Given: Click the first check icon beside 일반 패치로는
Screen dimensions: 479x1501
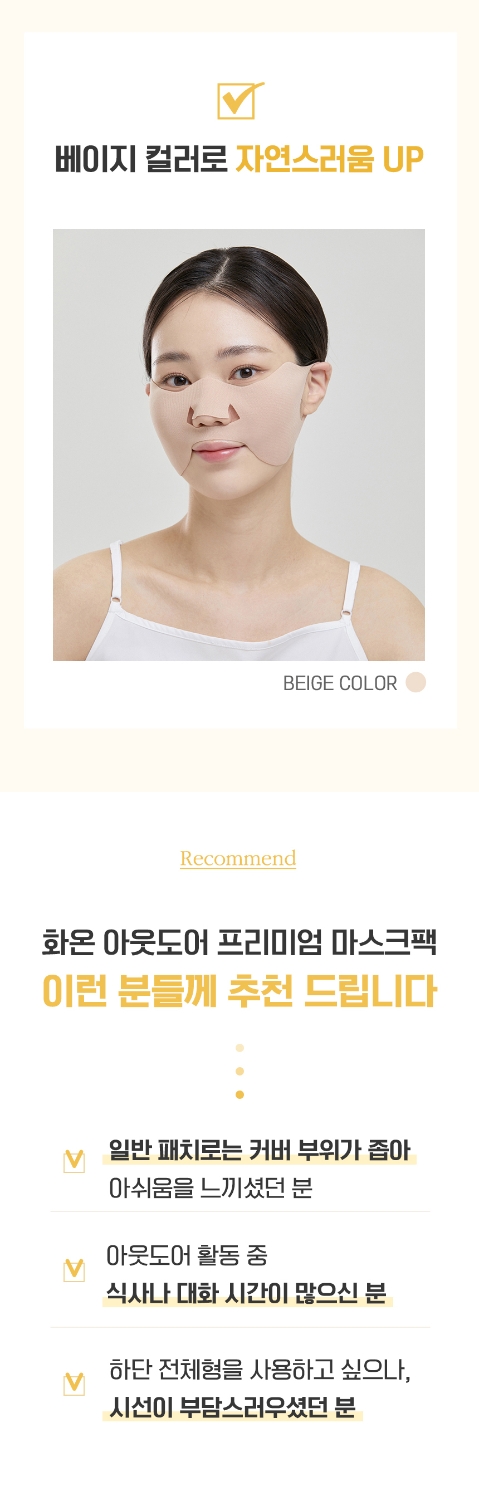Looking at the screenshot, I should tap(74, 1160).
